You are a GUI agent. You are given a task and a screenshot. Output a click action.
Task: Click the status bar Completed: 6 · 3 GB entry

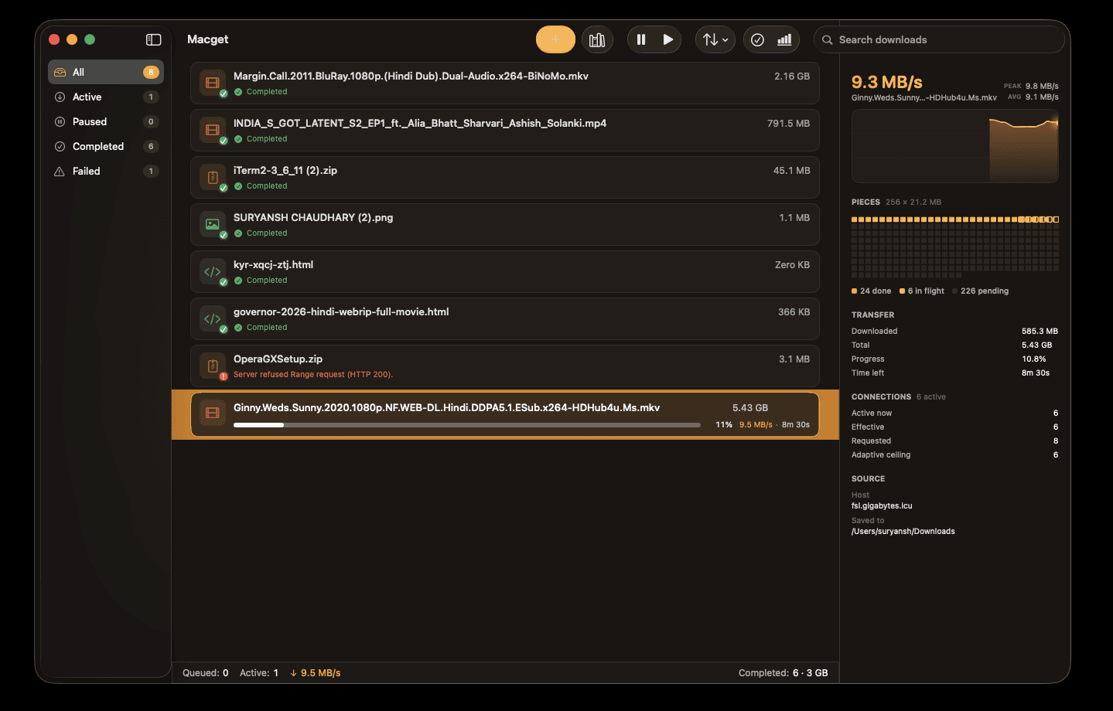[783, 673]
